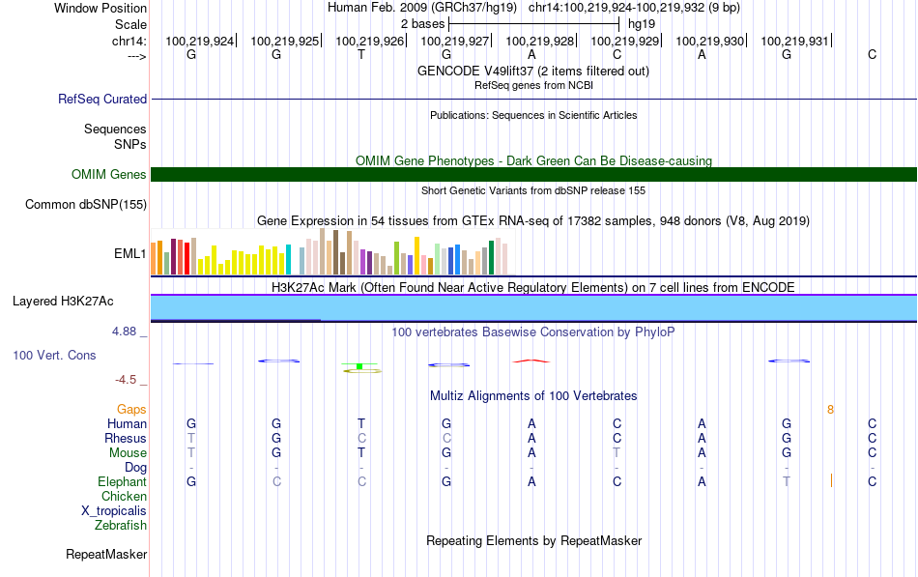Click the 100 vertebrates Basewise Conservation title
This screenshot has height=577, width=918.
point(532,332)
